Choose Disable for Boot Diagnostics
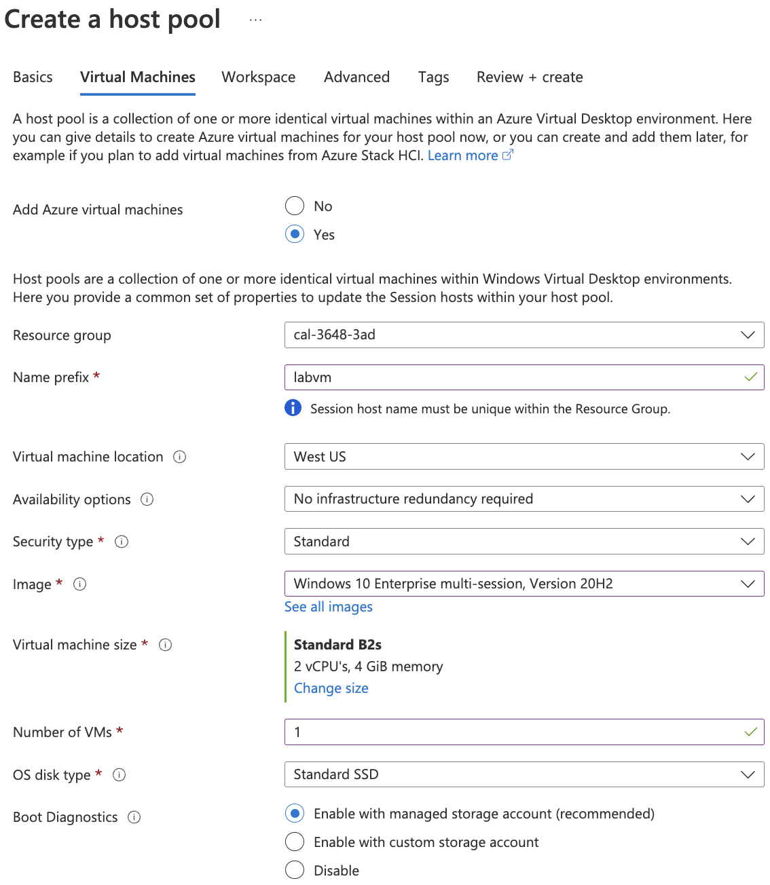The height and width of the screenshot is (885, 770). click(x=295, y=870)
